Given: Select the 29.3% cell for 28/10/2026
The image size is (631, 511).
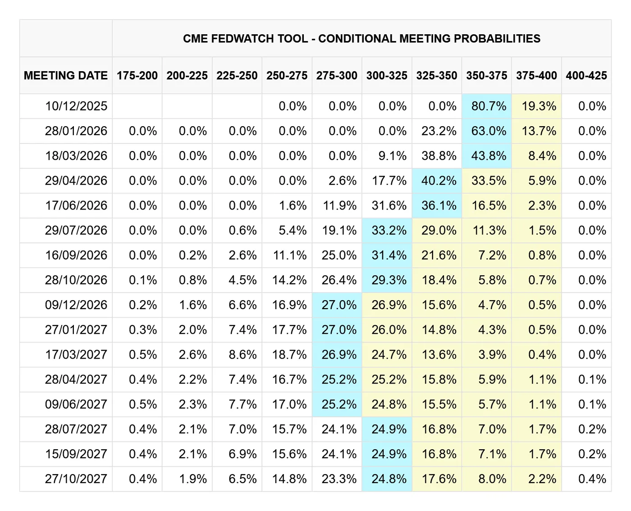Looking at the screenshot, I should coord(389,280).
